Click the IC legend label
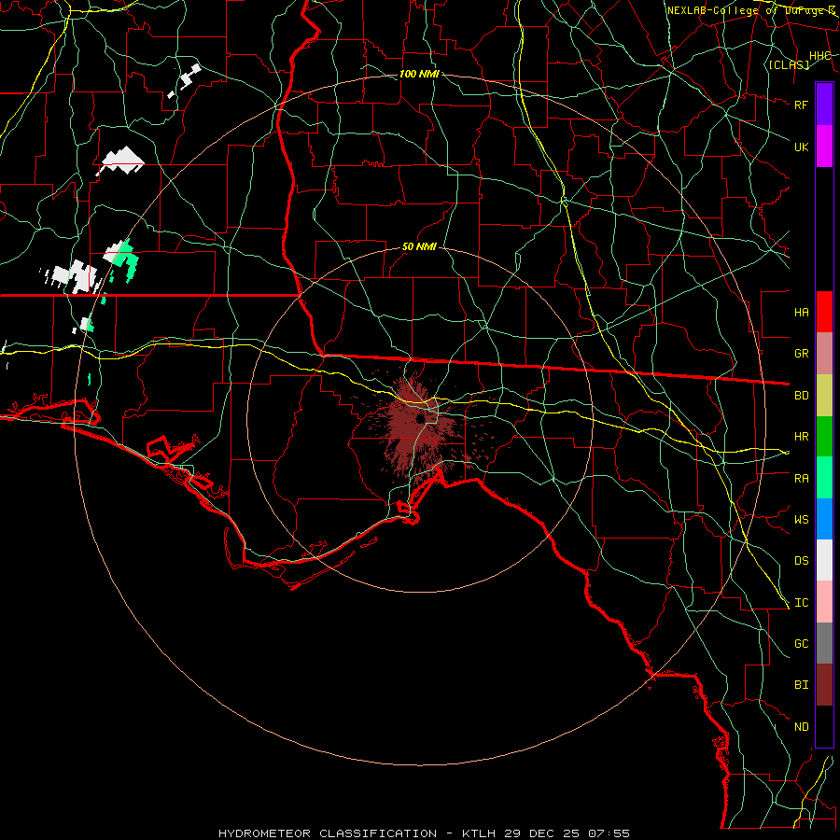Screen dimensions: 840x840 802,603
